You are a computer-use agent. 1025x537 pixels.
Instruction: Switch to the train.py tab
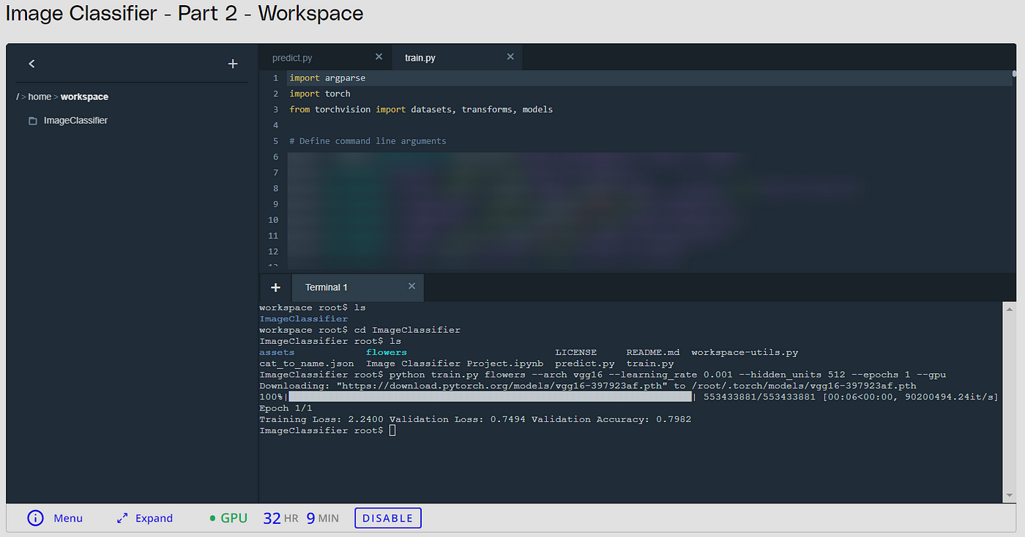tap(420, 58)
